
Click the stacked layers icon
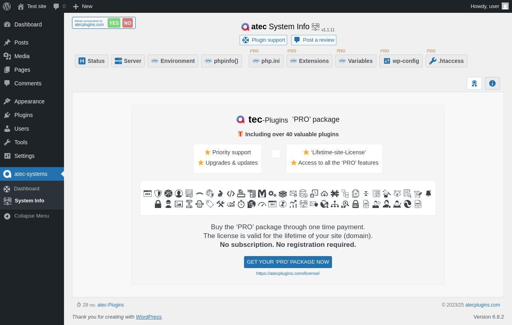pyautogui.click(x=283, y=194)
